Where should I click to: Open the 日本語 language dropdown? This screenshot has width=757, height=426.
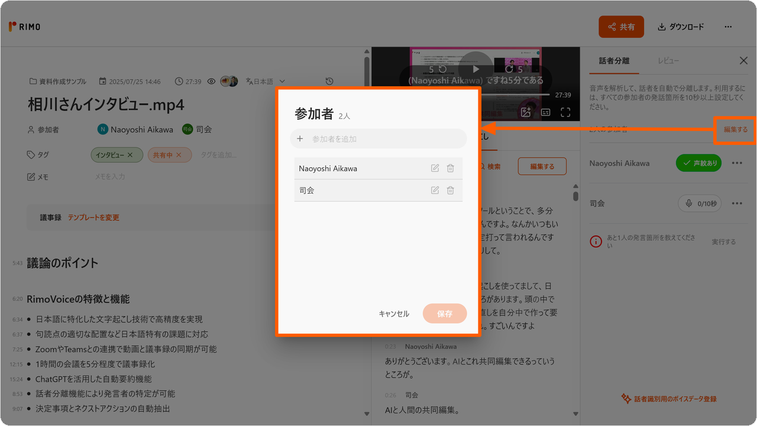click(x=265, y=81)
